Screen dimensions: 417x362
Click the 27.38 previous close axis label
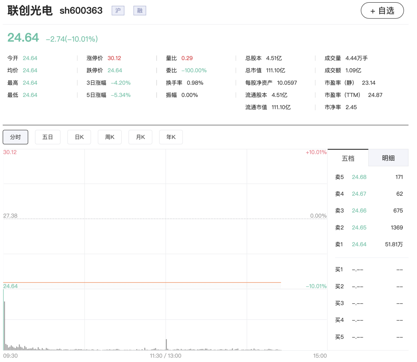point(10,216)
